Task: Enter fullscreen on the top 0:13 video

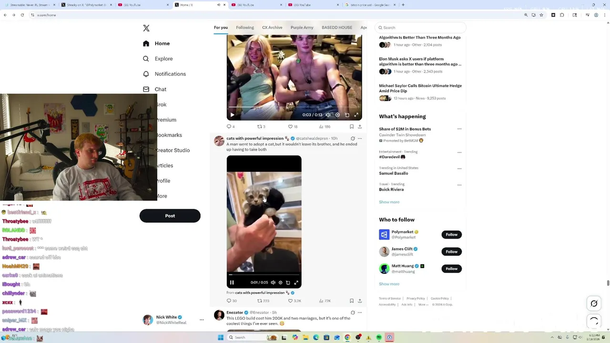Action: click(356, 115)
